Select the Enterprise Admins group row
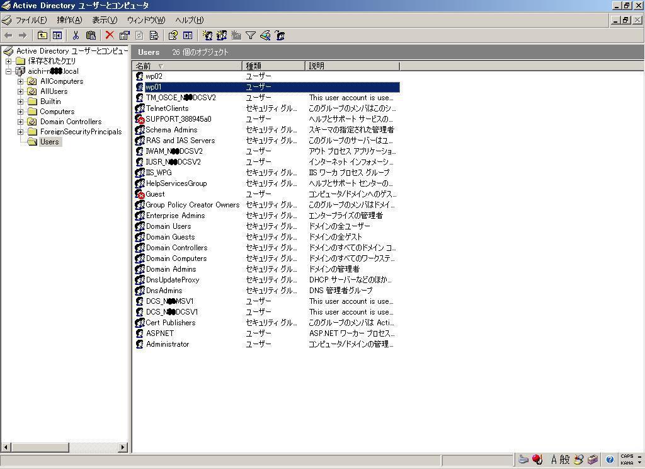The image size is (645, 469). click(x=266, y=216)
